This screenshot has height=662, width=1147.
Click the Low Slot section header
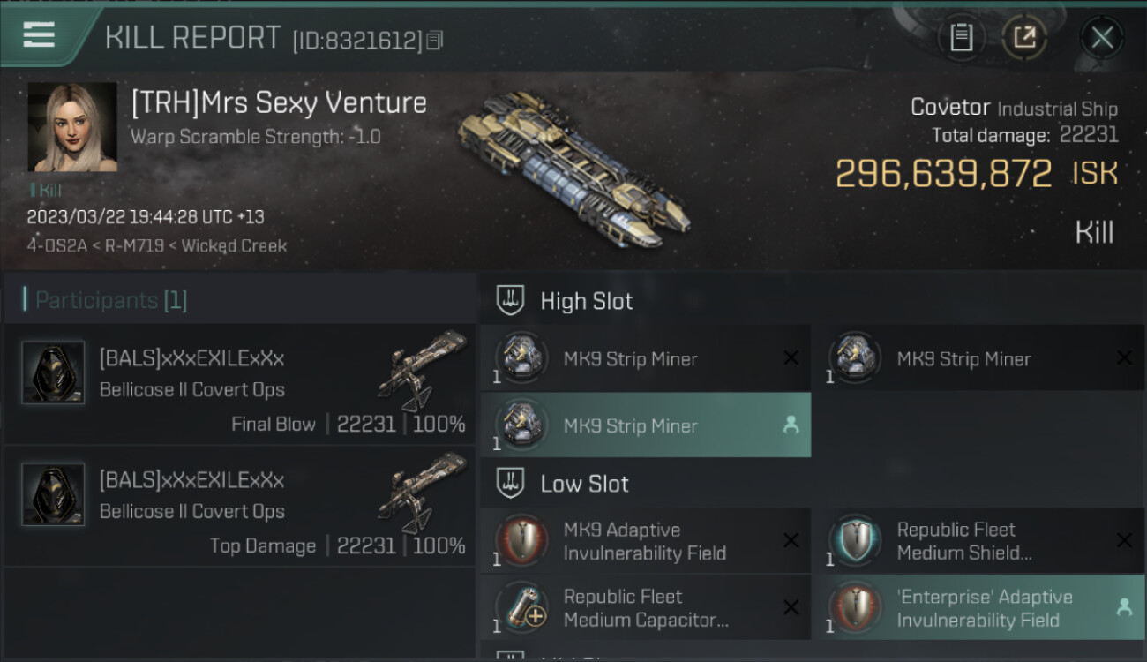584,484
